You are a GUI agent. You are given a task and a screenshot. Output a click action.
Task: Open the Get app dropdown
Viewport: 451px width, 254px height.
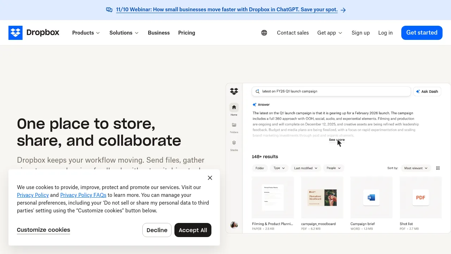coord(330,33)
